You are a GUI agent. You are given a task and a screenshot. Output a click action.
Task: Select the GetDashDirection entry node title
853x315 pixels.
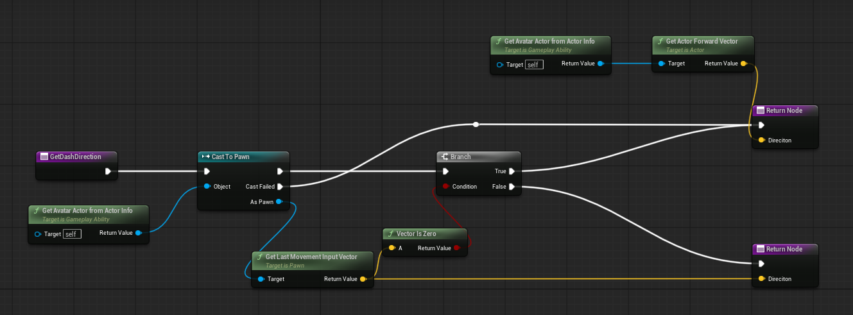coord(75,157)
